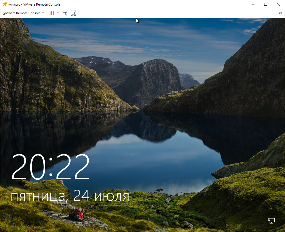
Task: Expand the power options dropdown arrow
Action: 58,13
